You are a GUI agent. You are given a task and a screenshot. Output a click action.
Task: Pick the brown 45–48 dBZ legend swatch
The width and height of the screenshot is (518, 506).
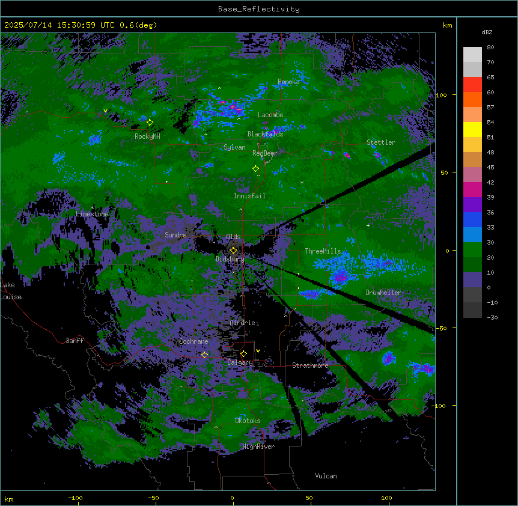point(472,160)
